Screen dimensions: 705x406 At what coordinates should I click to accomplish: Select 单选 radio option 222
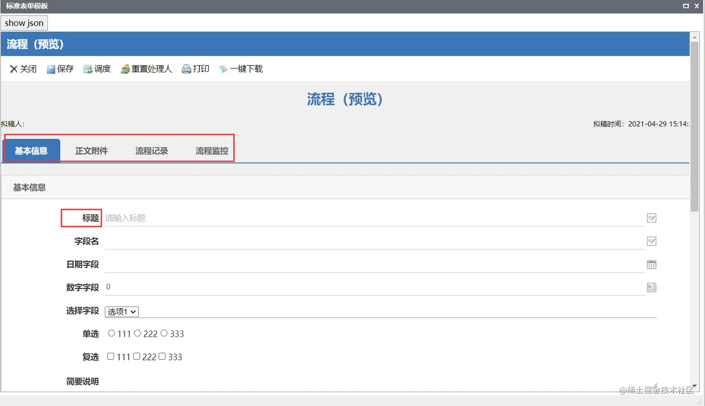138,333
